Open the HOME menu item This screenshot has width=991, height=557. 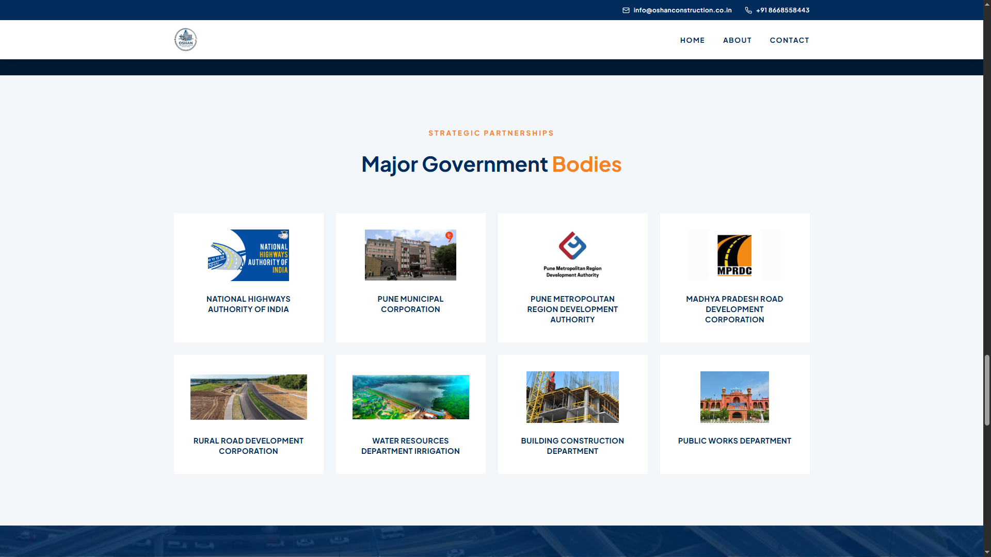point(692,40)
